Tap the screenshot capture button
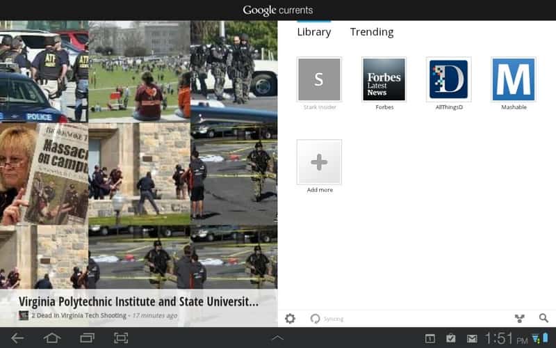This screenshot has height=348, width=556. coord(121,338)
